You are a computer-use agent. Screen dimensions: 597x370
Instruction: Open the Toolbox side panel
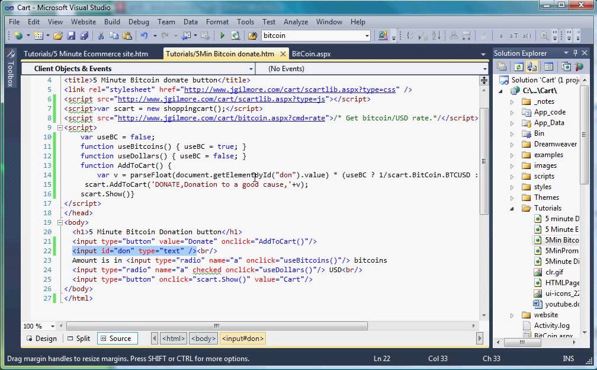pyautogui.click(x=11, y=68)
